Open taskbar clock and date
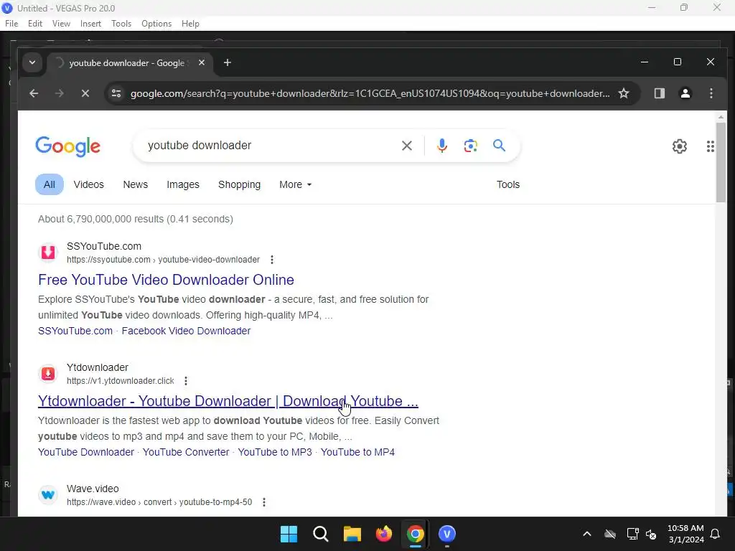 [685, 534]
